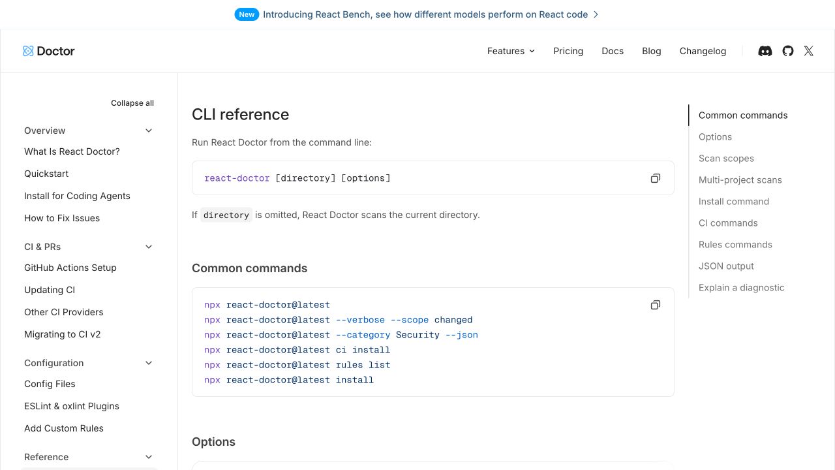Viewport: 835px width, 470px height.
Task: Click Collapse all in sidebar
Action: pos(132,103)
